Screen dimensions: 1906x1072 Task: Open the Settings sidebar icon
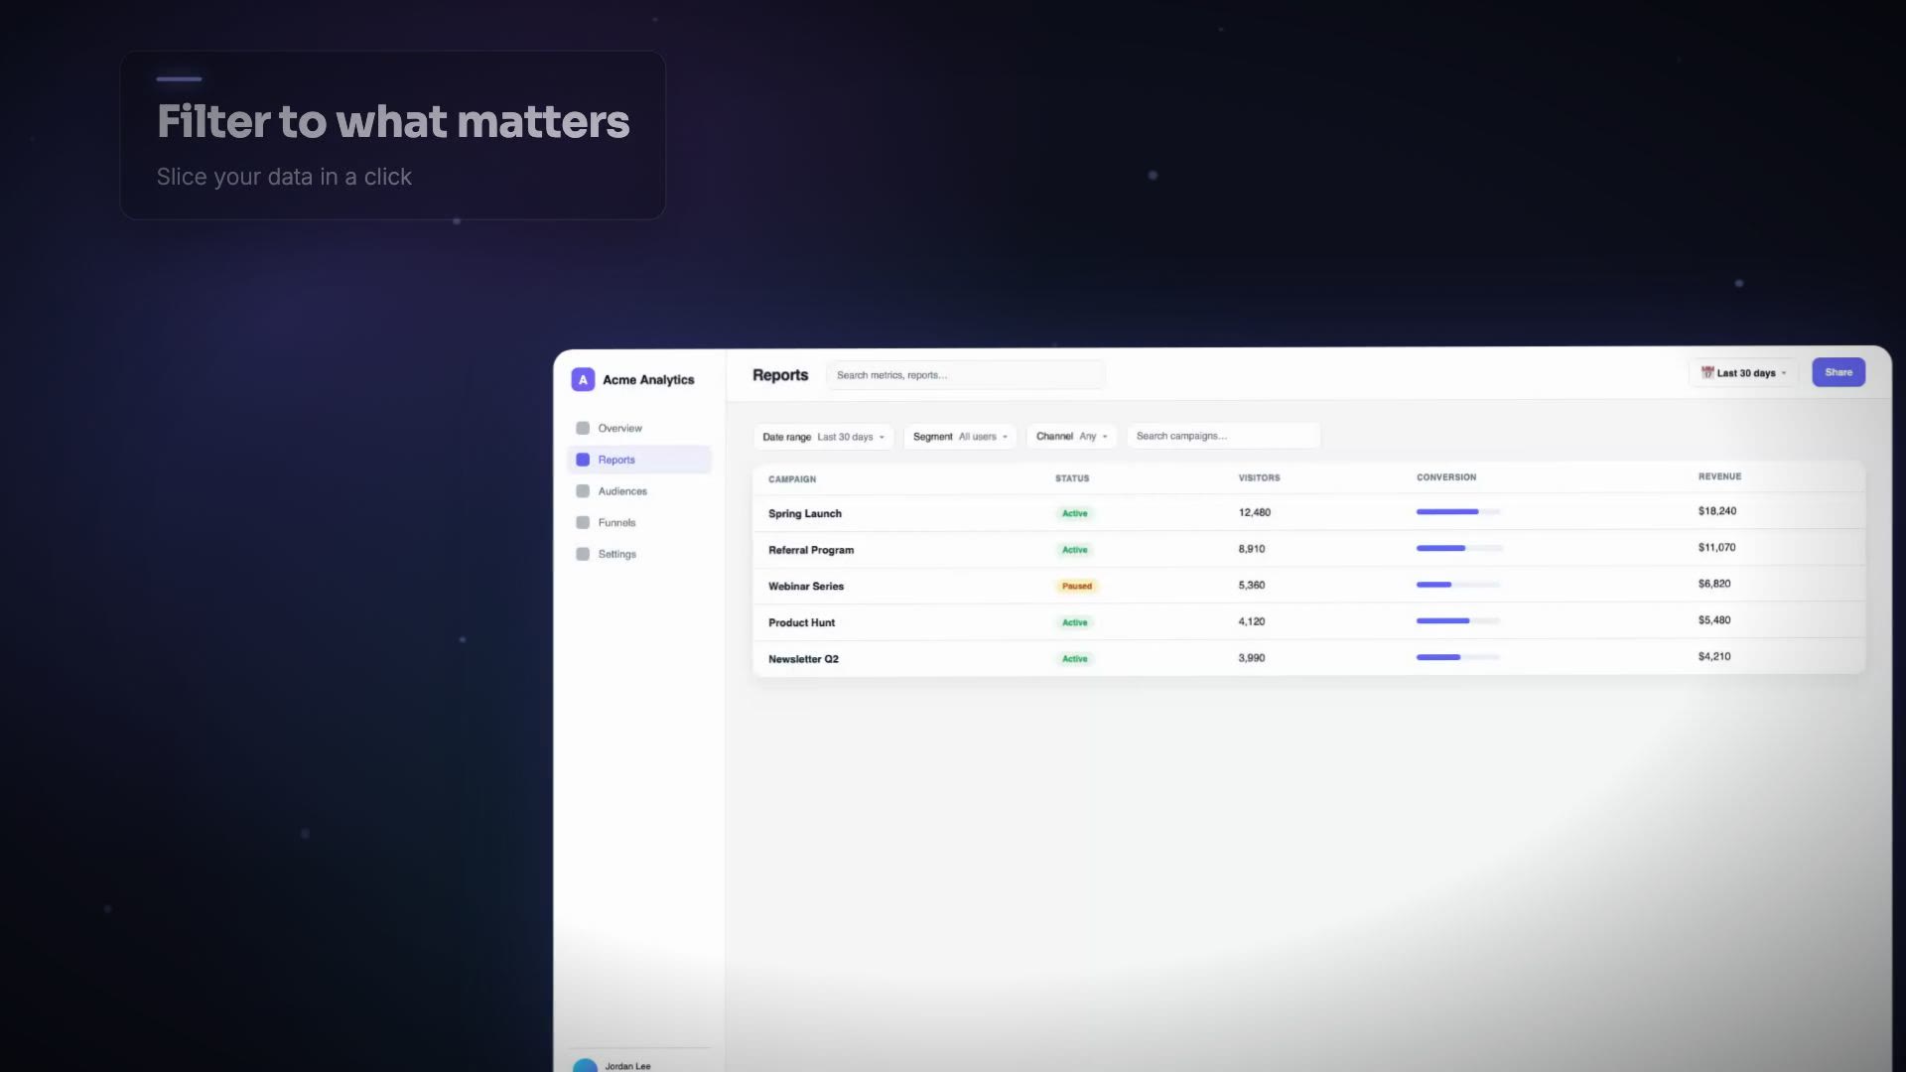click(x=583, y=554)
